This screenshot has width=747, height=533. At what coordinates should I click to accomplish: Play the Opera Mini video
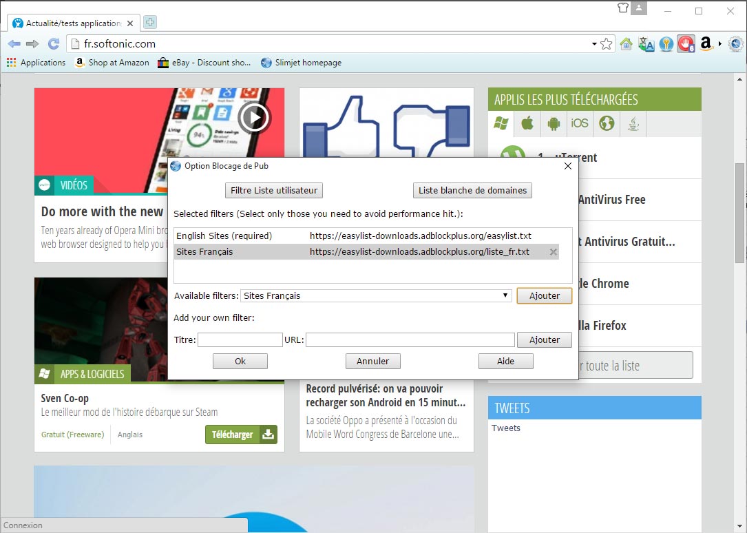pyautogui.click(x=253, y=117)
